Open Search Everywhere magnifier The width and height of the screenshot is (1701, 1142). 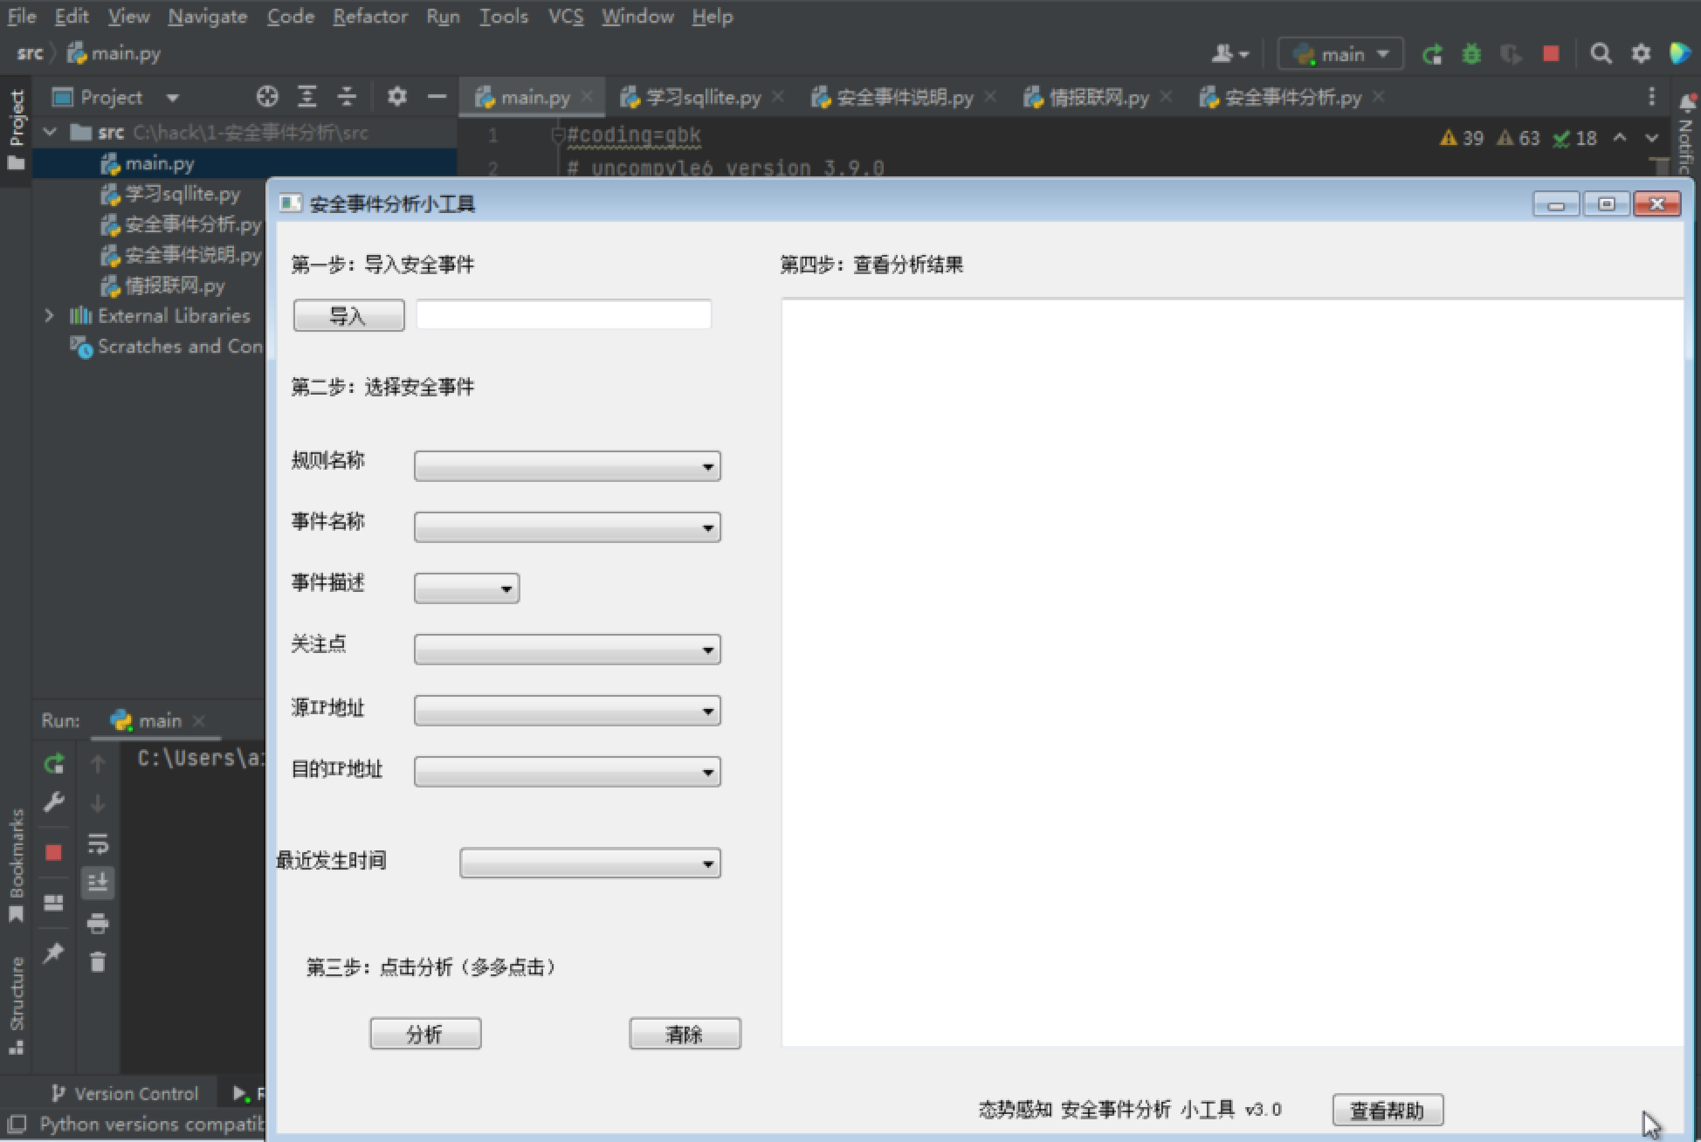pos(1601,53)
